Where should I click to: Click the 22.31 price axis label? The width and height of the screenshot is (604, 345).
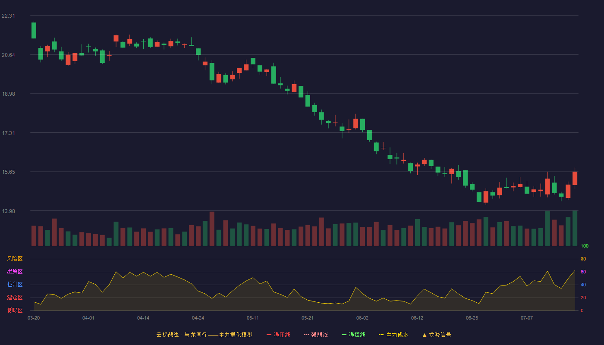[8, 16]
